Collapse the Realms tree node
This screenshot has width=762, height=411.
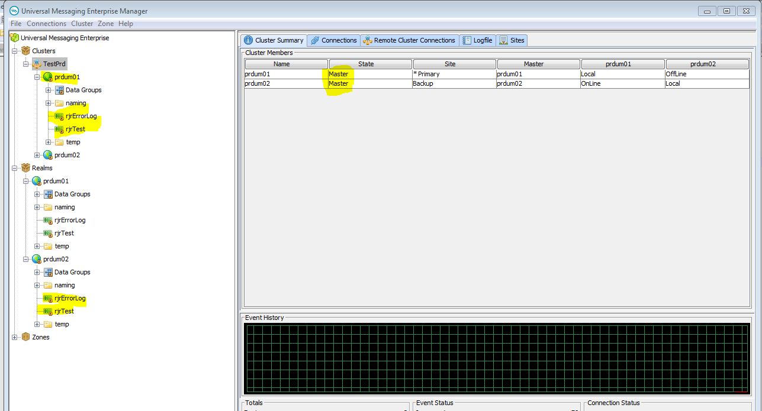click(15, 168)
